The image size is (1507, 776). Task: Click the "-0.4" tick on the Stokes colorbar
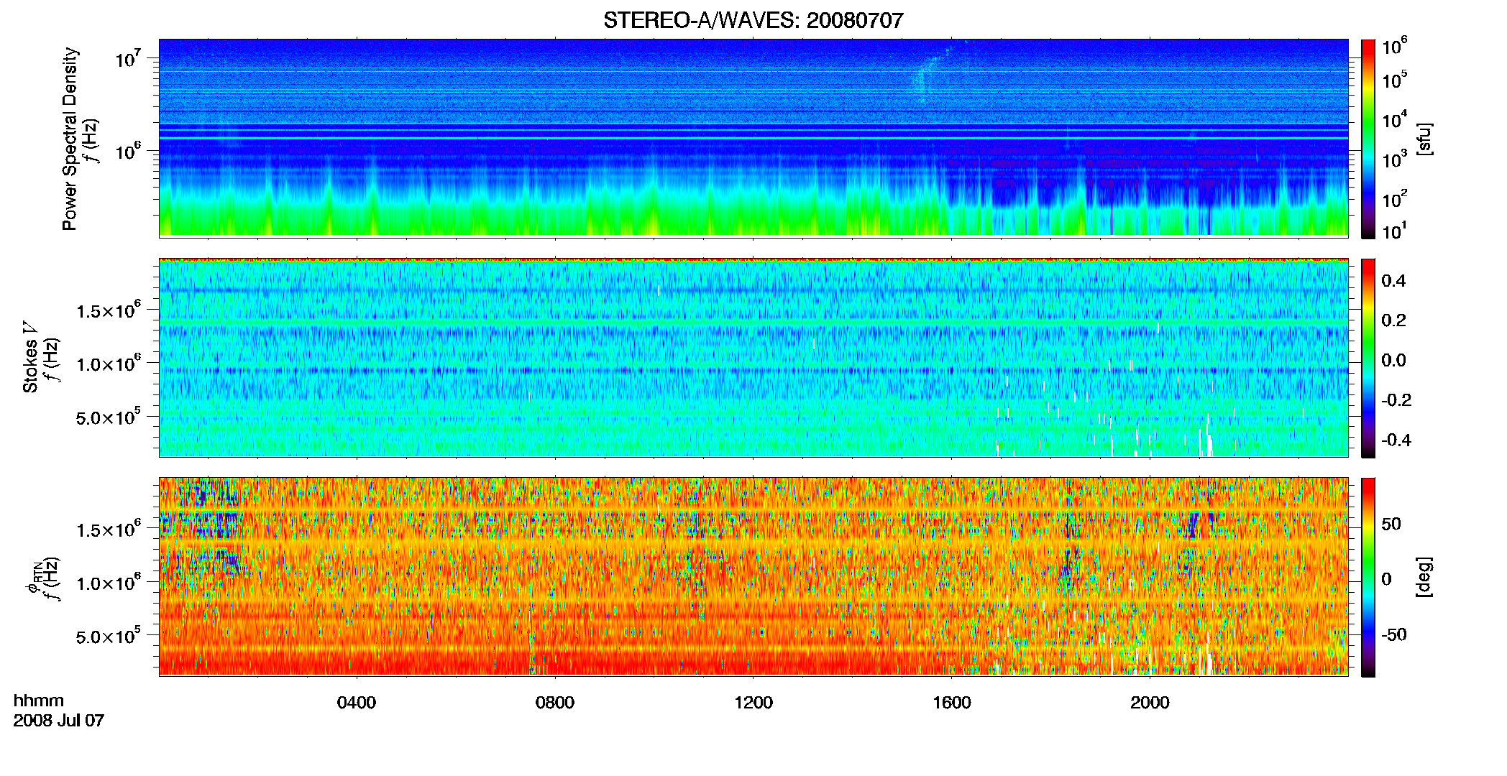[1396, 440]
